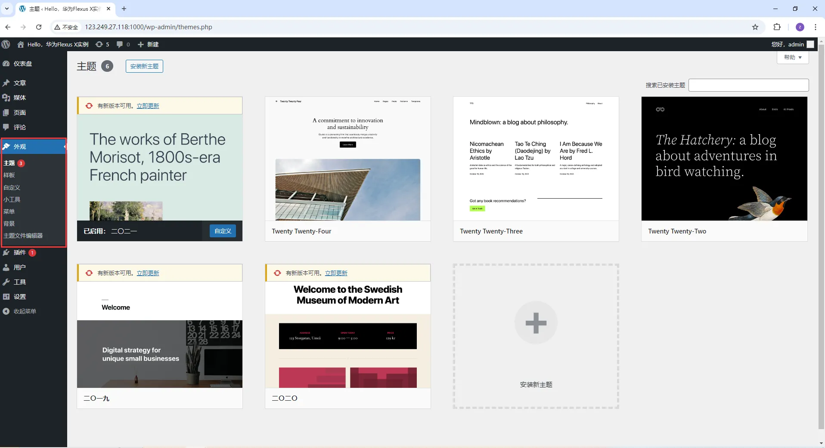The image size is (825, 448).
Task: Click the plus icon for 新建
Action: [140, 44]
